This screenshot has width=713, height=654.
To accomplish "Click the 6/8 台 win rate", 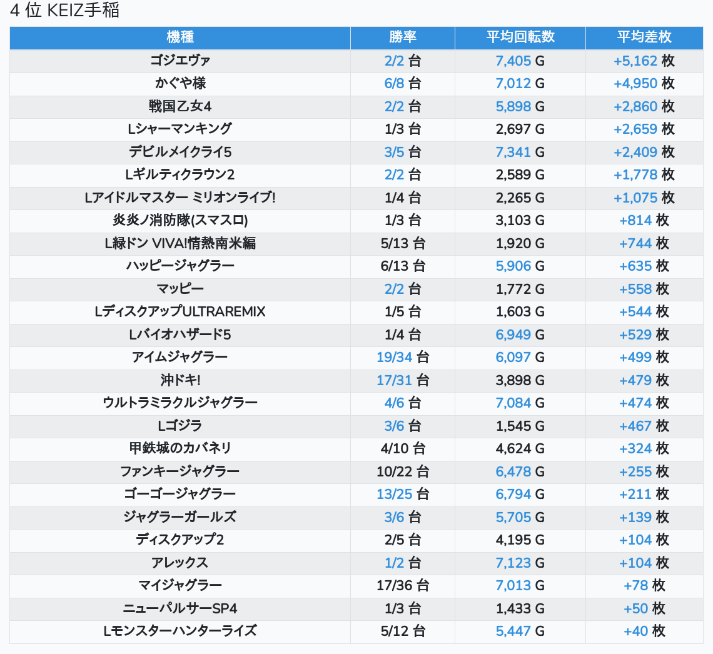I will tap(403, 83).
